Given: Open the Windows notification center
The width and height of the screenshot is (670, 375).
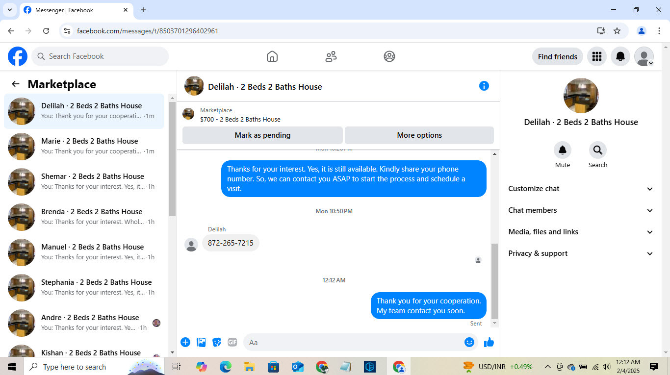Looking at the screenshot, I should tap(654, 367).
